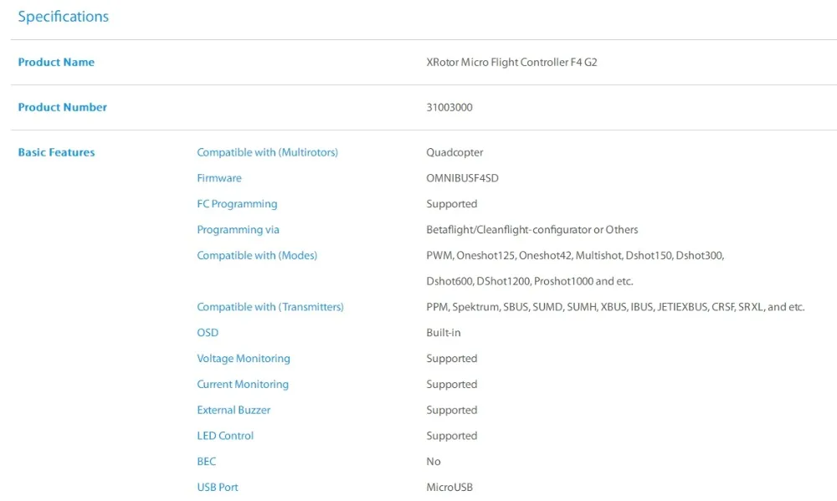Click the line starting 'Dshot600, DShot1200'
The height and width of the screenshot is (501, 837).
(530, 281)
